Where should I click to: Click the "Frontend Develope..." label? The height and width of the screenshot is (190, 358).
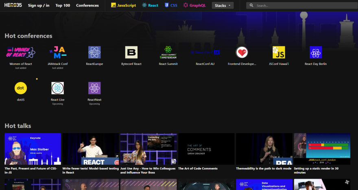tap(242, 64)
